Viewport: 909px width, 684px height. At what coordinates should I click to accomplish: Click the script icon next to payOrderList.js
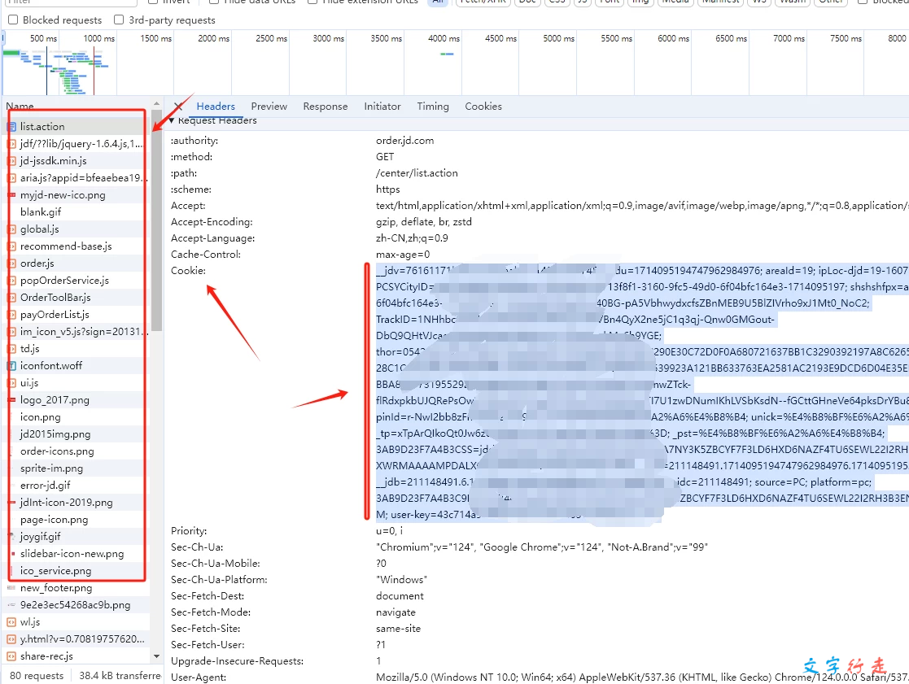pos(11,315)
